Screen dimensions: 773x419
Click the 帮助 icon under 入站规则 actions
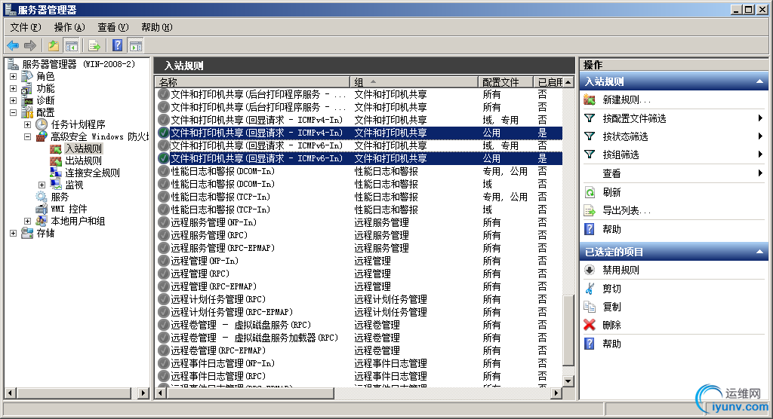590,229
